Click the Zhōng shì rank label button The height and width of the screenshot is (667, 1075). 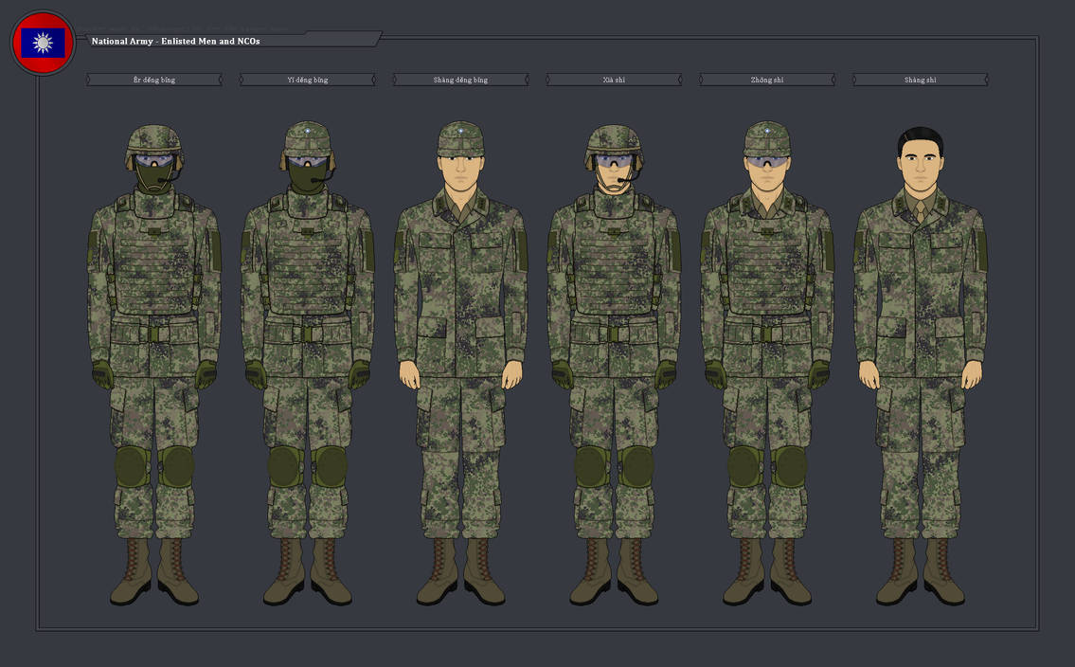tap(765, 80)
